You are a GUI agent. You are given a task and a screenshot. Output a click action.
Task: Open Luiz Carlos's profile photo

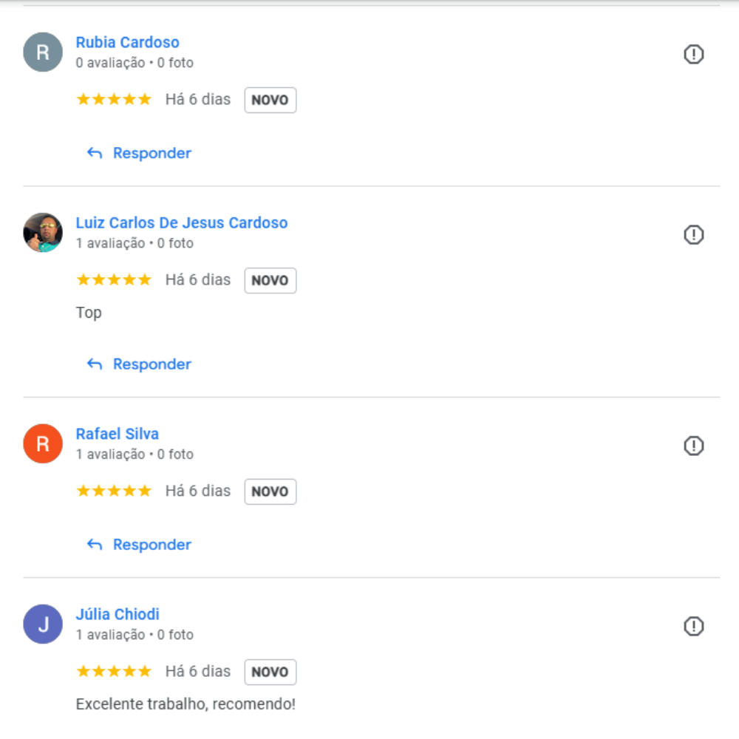tap(43, 233)
